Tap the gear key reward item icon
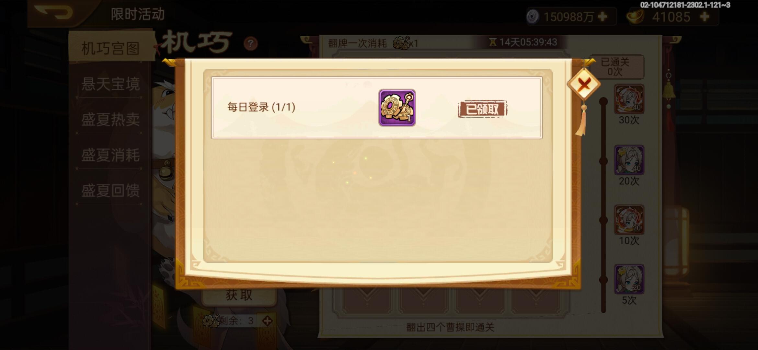The width and height of the screenshot is (758, 350). pyautogui.click(x=397, y=108)
